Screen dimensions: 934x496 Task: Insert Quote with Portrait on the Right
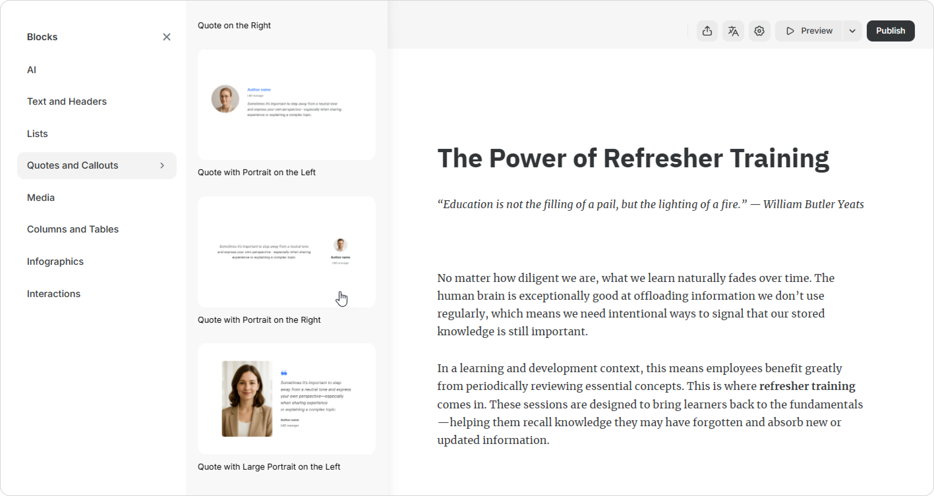coord(286,252)
